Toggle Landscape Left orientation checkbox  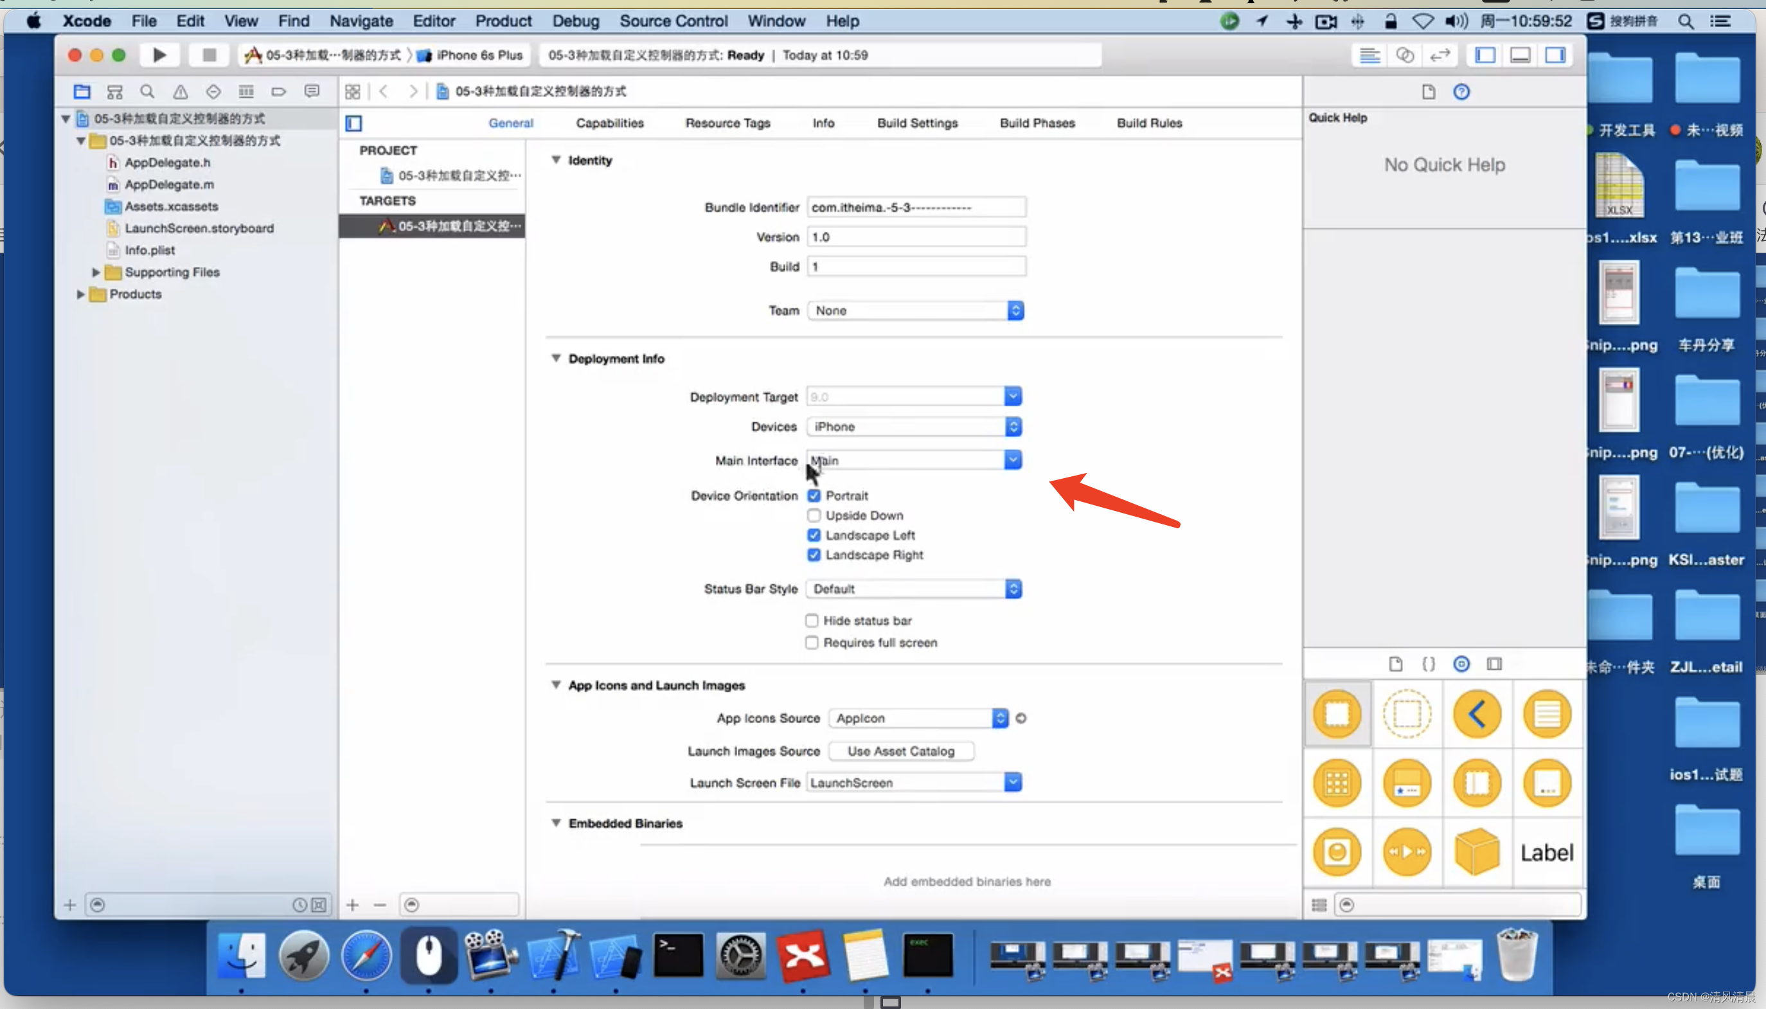click(x=813, y=535)
